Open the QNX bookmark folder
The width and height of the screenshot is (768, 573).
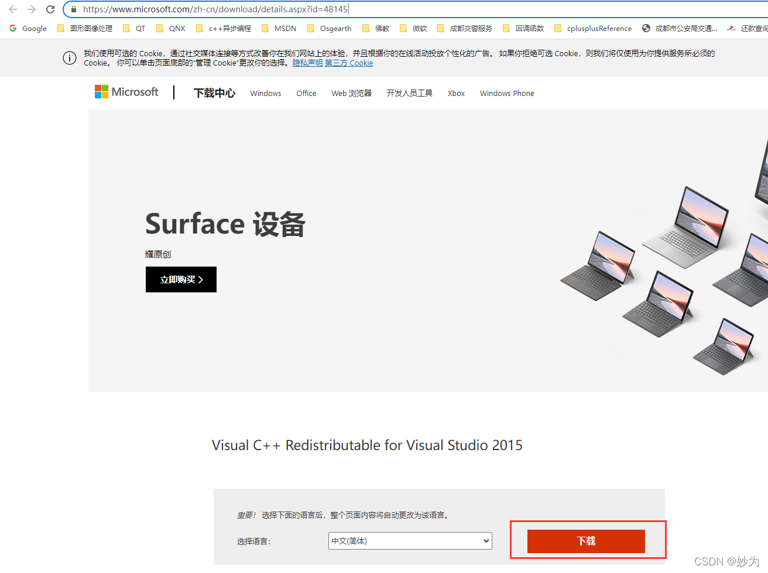pyautogui.click(x=171, y=28)
